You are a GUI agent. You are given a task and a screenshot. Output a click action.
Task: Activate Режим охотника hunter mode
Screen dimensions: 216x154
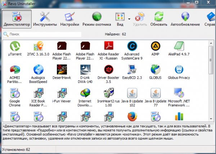[97, 19]
